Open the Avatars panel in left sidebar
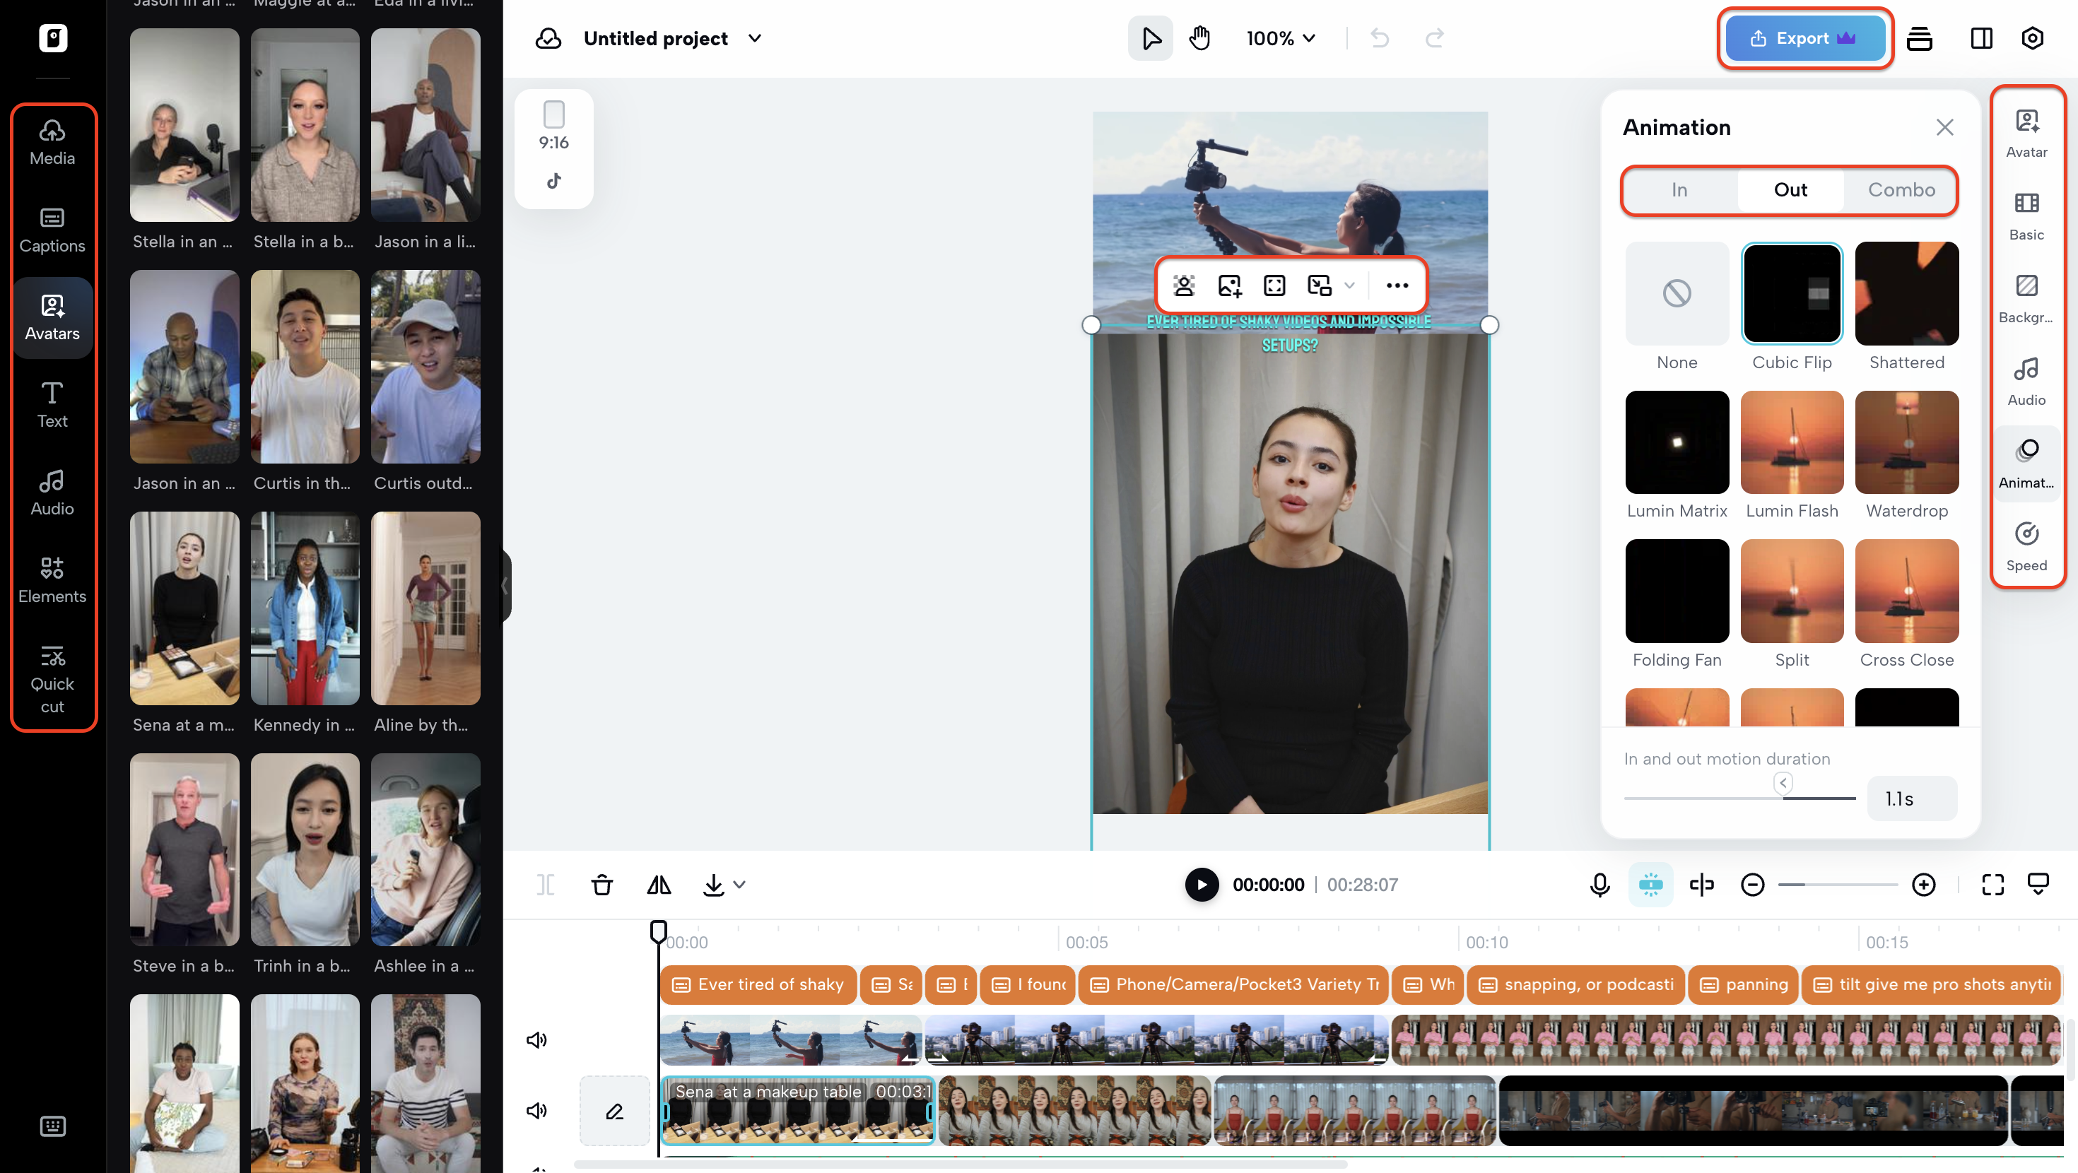This screenshot has height=1173, width=2078. [52, 317]
